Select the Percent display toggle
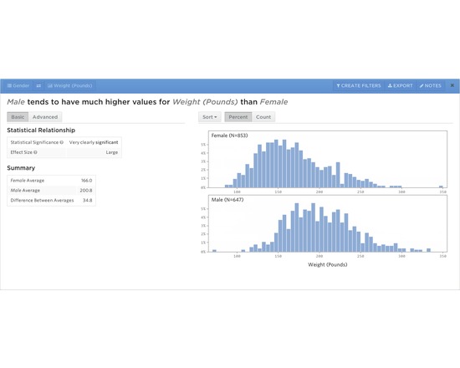Image resolution: width=460 pixels, height=368 pixels. pyautogui.click(x=238, y=117)
